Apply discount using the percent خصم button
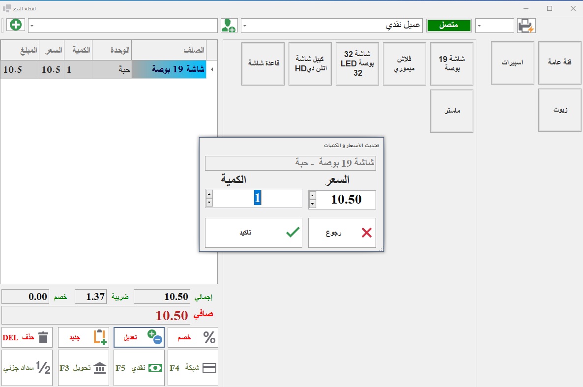The width and height of the screenshot is (583, 387). coord(192,337)
